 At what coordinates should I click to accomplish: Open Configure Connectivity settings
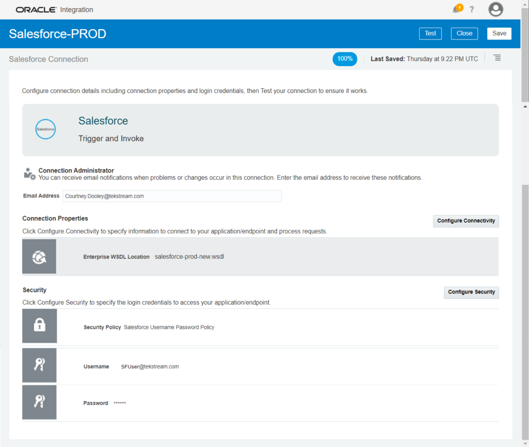tap(465, 221)
